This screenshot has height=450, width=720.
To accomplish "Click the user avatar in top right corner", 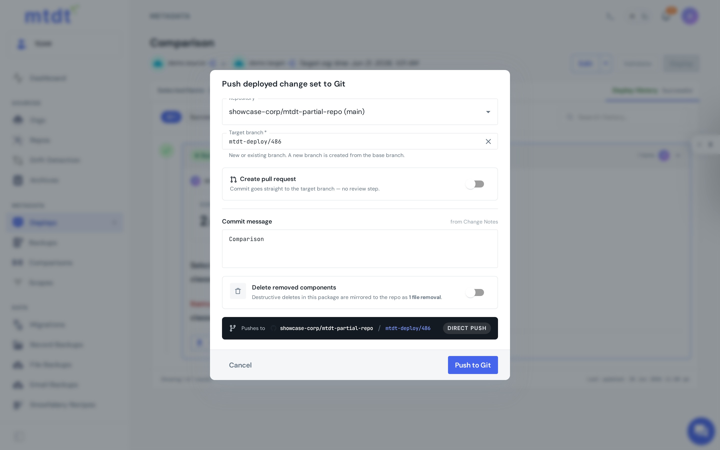I will tap(690, 16).
